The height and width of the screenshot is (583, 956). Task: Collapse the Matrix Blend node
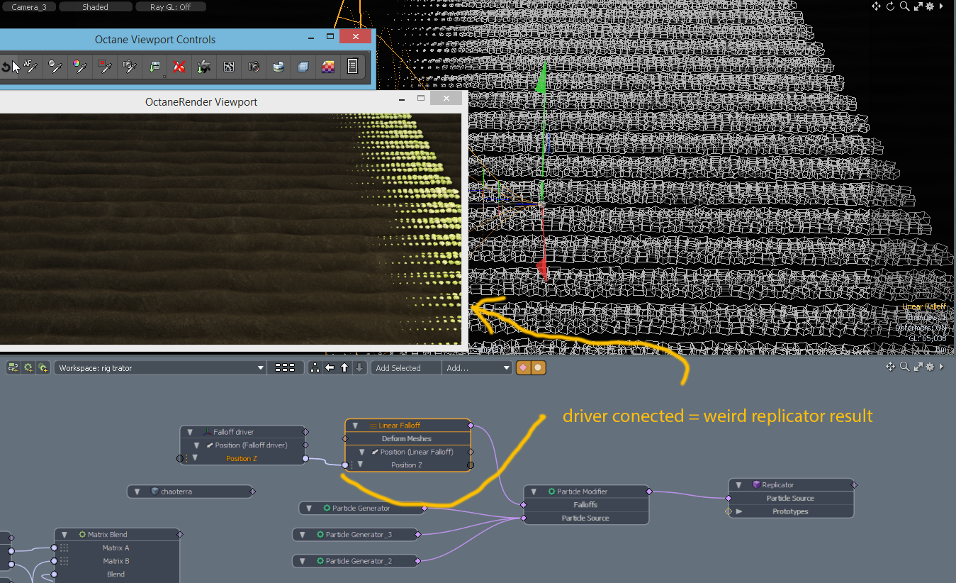pyautogui.click(x=64, y=535)
